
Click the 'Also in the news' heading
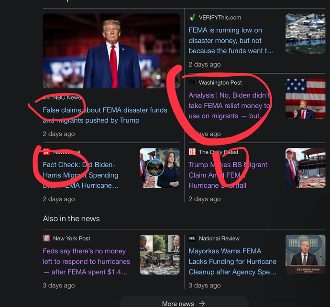(71, 218)
